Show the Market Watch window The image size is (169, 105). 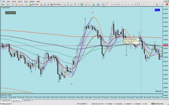[13, 5]
